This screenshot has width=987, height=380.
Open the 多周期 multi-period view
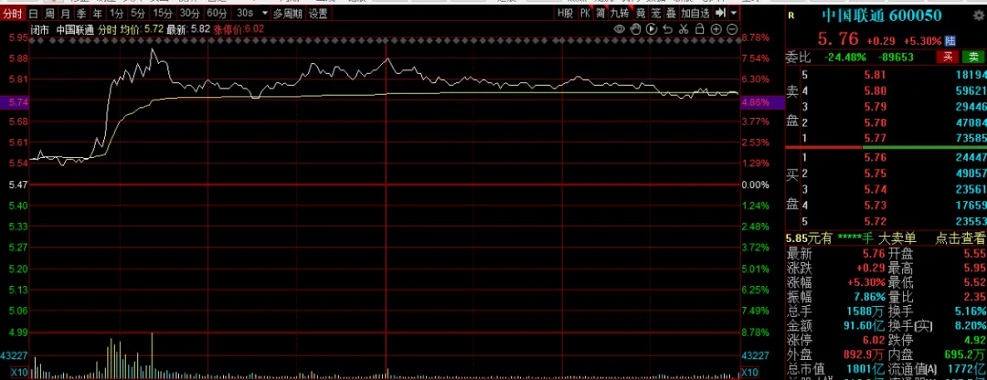(x=287, y=13)
